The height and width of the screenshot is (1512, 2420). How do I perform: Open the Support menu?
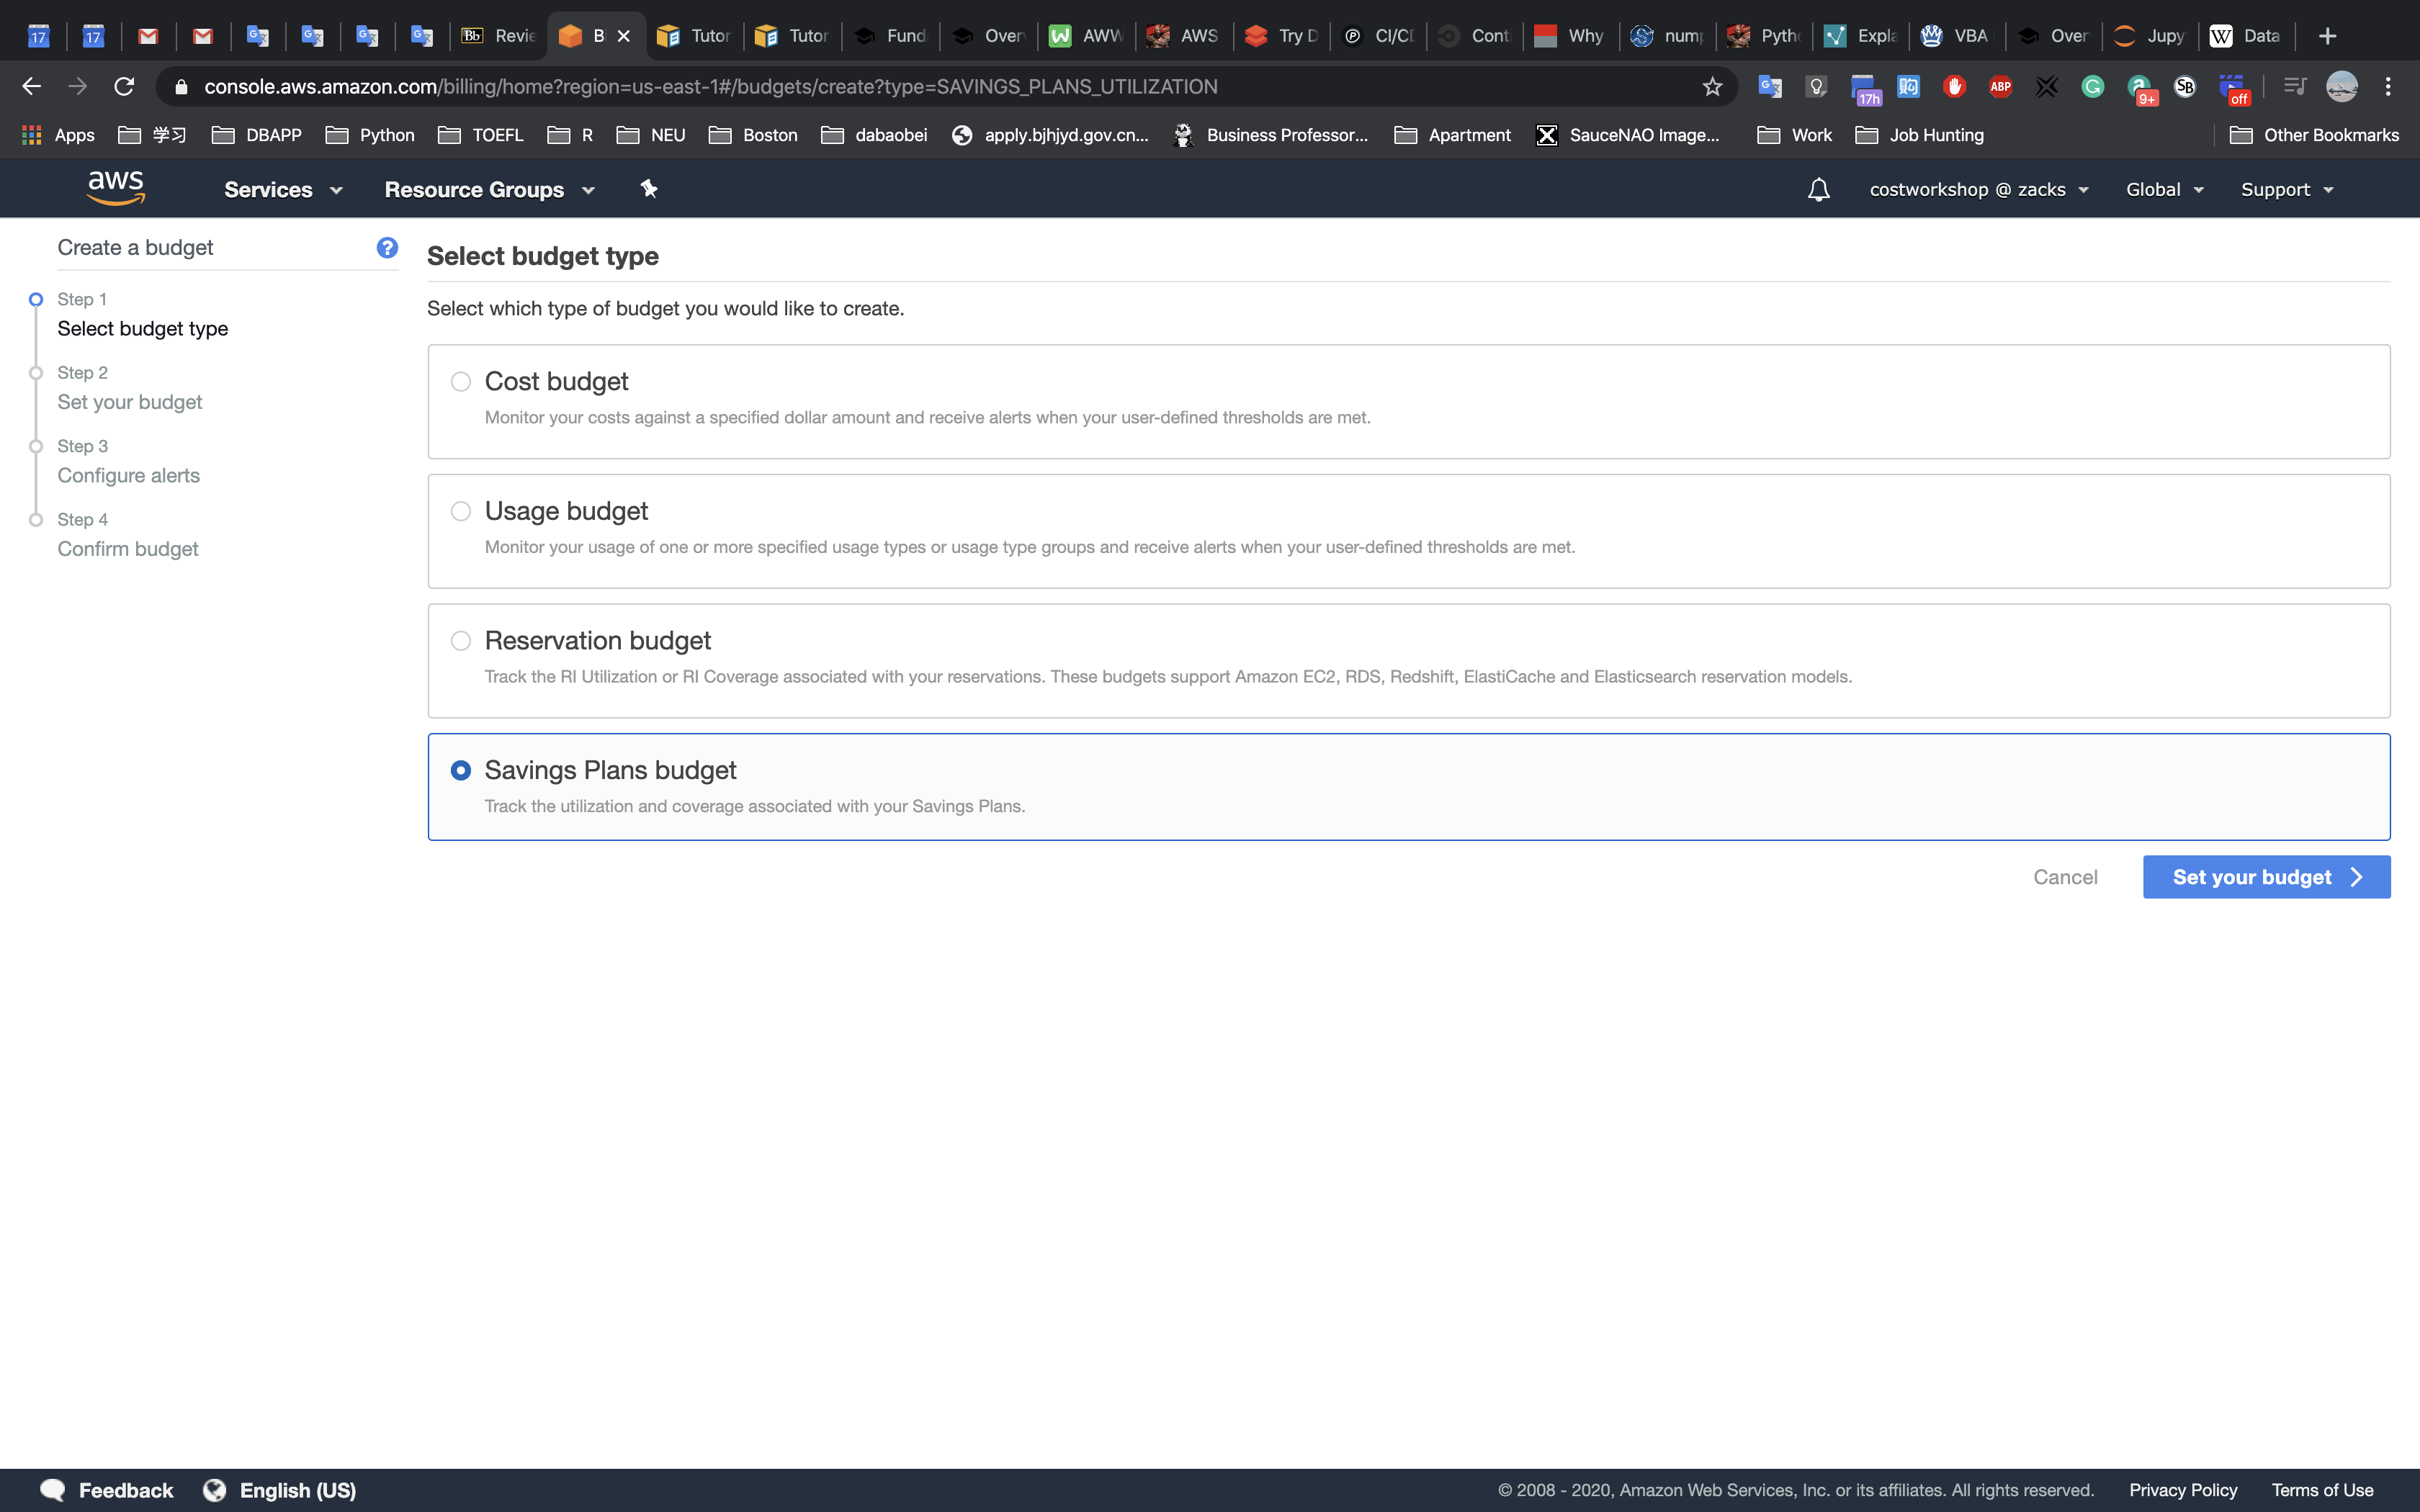point(2286,190)
